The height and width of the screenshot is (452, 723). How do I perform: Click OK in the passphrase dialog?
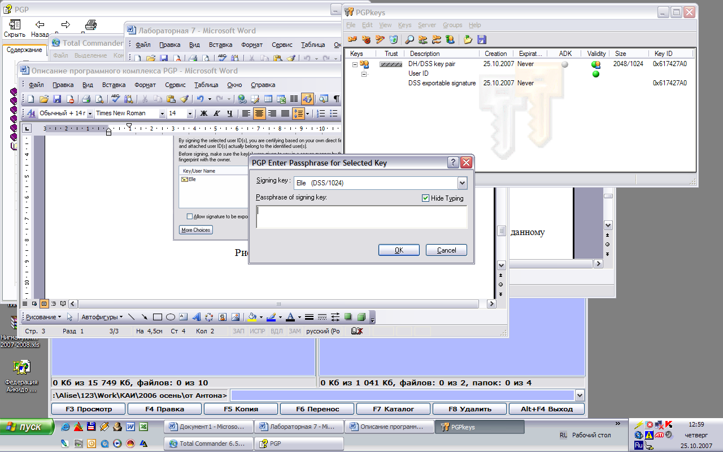(x=399, y=250)
